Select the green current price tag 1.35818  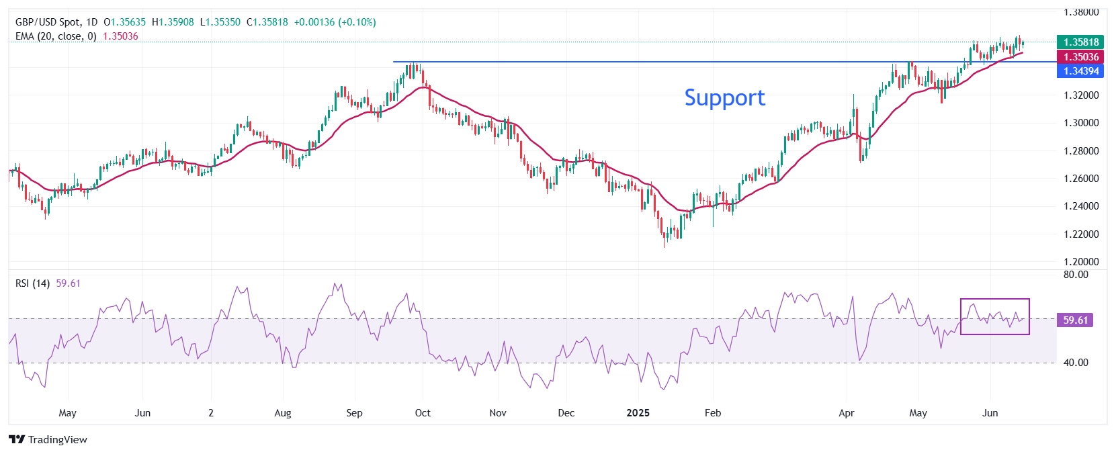point(1080,42)
